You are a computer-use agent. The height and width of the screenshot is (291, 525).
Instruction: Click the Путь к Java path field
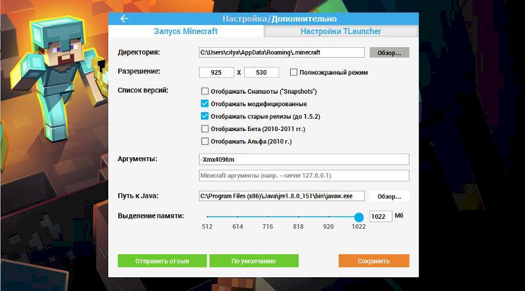pyautogui.click(x=282, y=196)
